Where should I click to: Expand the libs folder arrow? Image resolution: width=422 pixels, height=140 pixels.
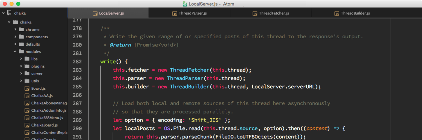(x=21, y=59)
